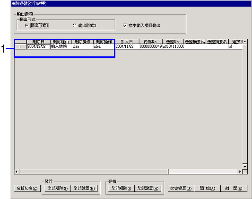Click 全部解除 in the 發行 group
Viewport: 252px width, 199px height.
pos(57,188)
